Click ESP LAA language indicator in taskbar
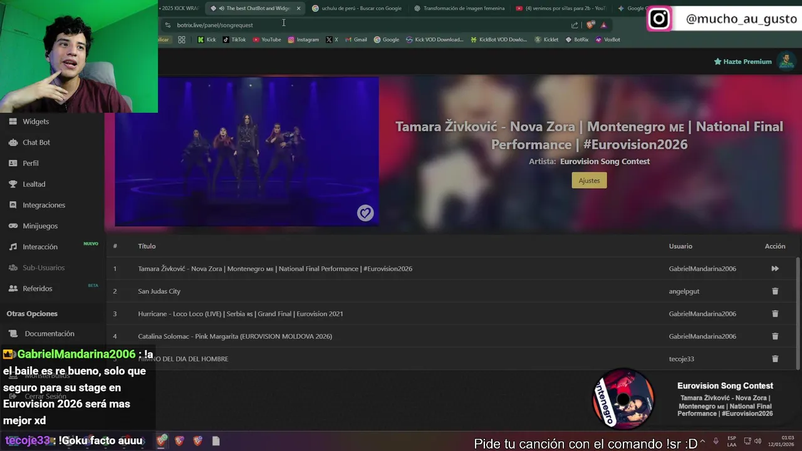802x451 pixels. [x=732, y=441]
